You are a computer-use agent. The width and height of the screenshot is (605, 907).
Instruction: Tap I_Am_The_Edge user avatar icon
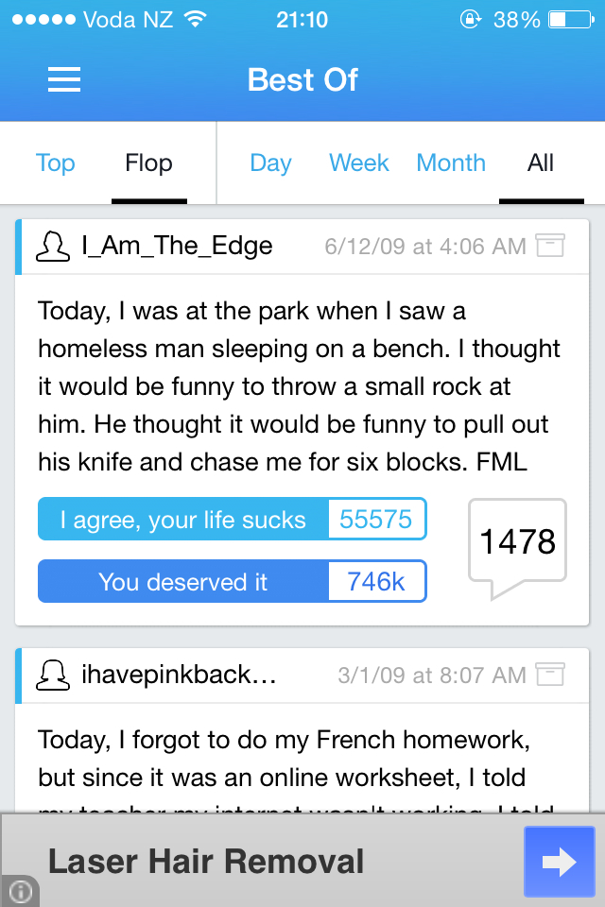53,247
